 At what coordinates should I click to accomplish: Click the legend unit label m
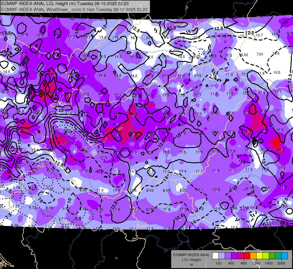(x=191, y=265)
